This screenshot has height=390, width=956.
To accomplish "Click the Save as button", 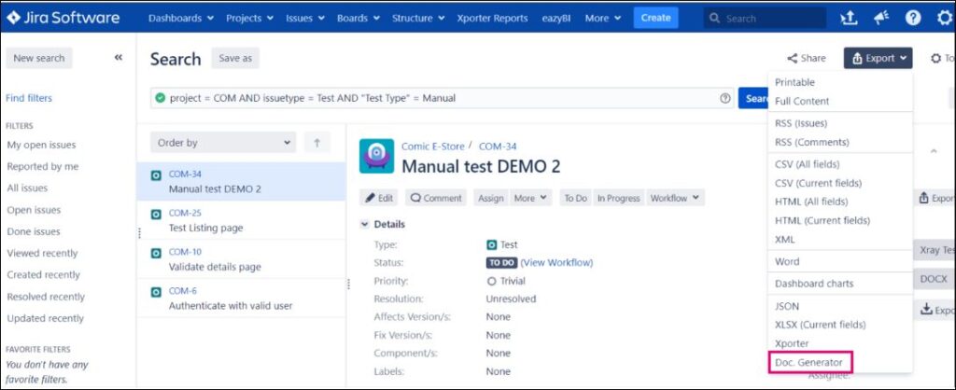I will (x=235, y=58).
